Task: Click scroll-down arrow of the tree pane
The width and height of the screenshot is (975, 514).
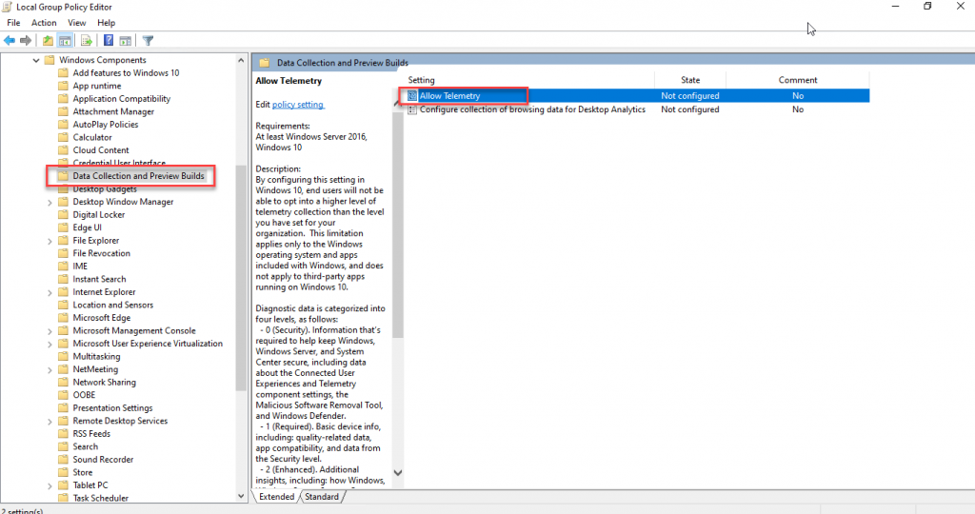Action: click(241, 496)
